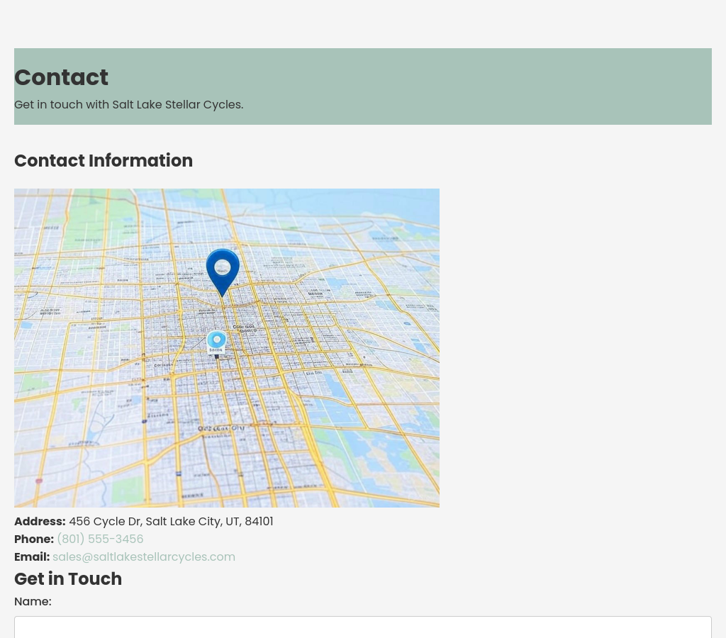
Task: Click the "Get in Touch" heading
Action: click(68, 578)
